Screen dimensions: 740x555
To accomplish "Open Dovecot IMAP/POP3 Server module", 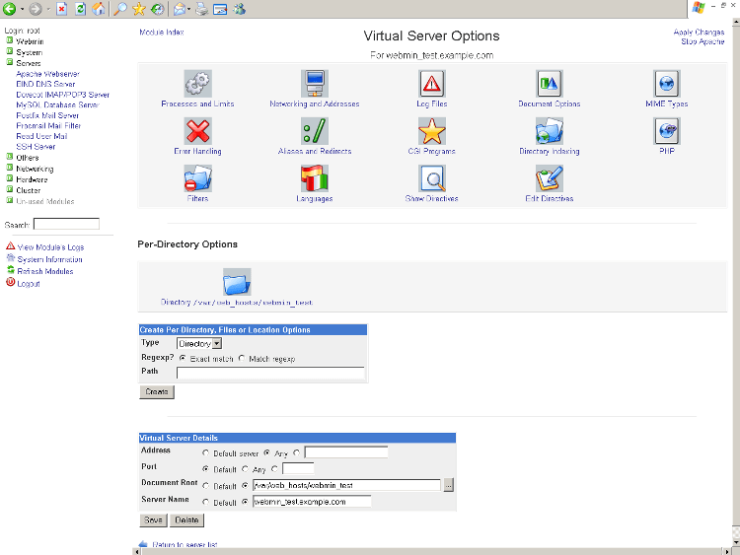I will click(x=63, y=95).
